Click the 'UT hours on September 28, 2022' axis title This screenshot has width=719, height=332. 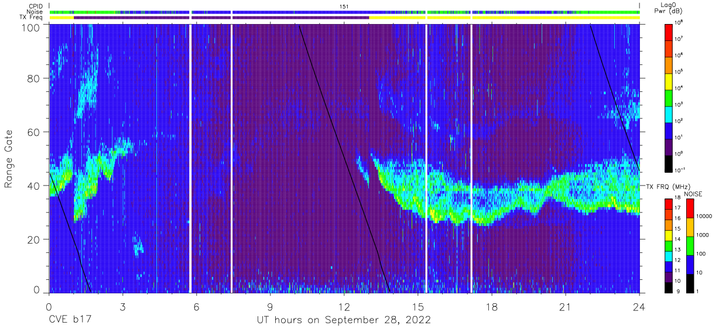(x=344, y=320)
